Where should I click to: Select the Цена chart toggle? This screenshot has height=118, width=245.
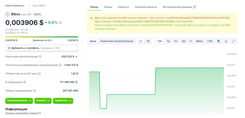pyautogui.click(x=93, y=41)
